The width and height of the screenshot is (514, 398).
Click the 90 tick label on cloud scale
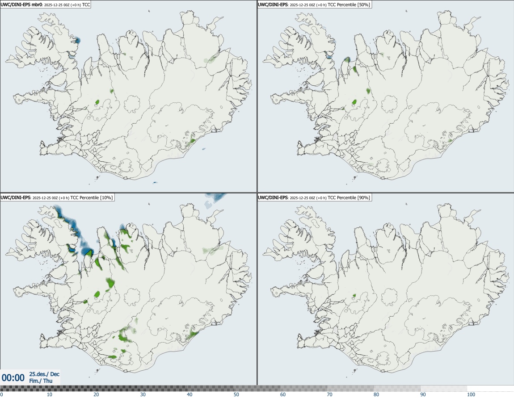click(x=423, y=394)
